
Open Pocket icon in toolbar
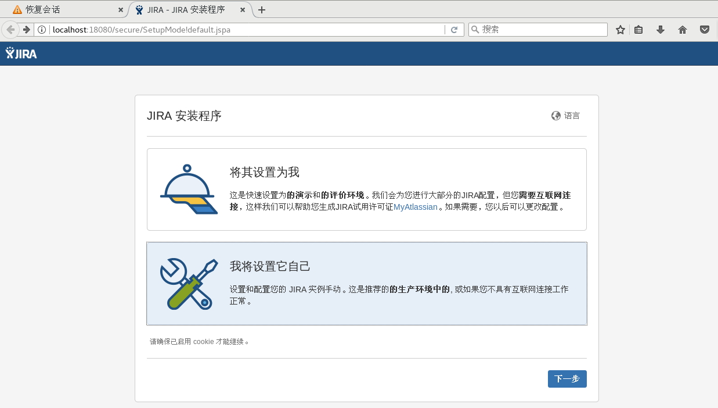[x=705, y=30]
